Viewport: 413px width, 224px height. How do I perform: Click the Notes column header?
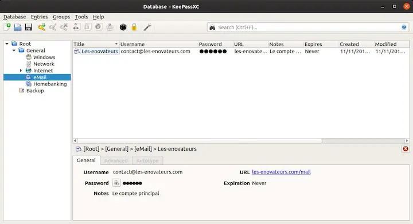coord(286,44)
